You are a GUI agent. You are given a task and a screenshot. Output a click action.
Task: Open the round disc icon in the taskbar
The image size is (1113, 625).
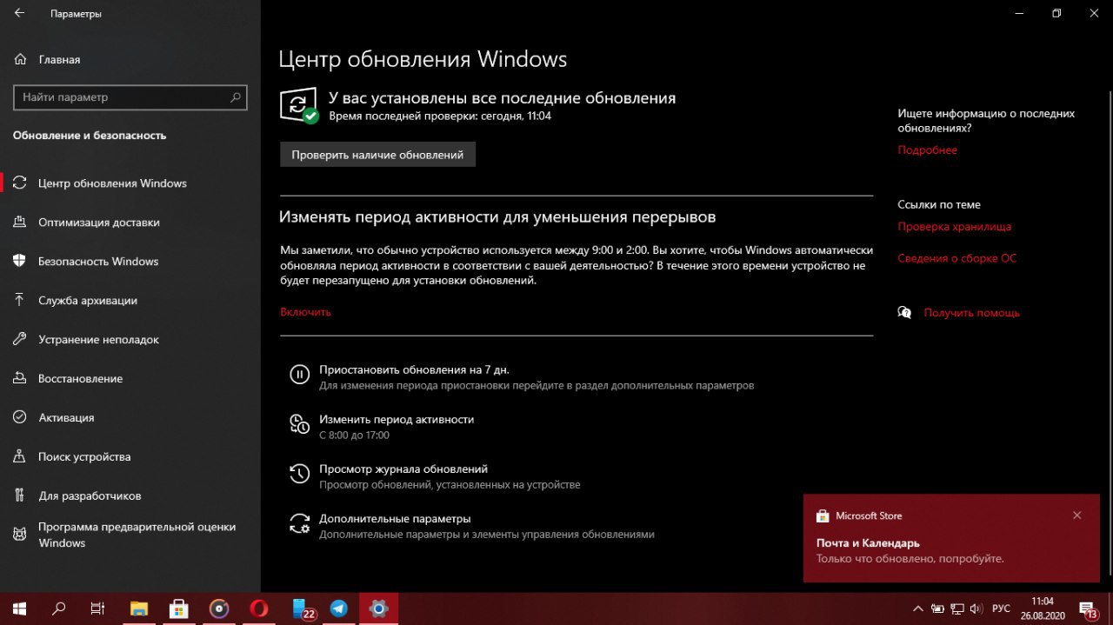pyautogui.click(x=218, y=608)
